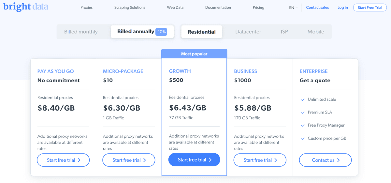Screen dimensions: 391x183
Task: Click the PAY AS YOU GO heading
Action: pyautogui.click(x=56, y=71)
